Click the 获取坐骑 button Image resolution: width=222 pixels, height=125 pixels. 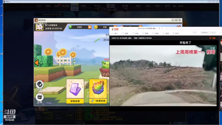(x=75, y=101)
